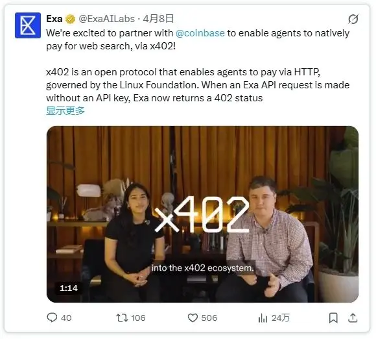Play the x402 video thumbnail
Viewport: 376px width, 339px height.
pyautogui.click(x=202, y=214)
